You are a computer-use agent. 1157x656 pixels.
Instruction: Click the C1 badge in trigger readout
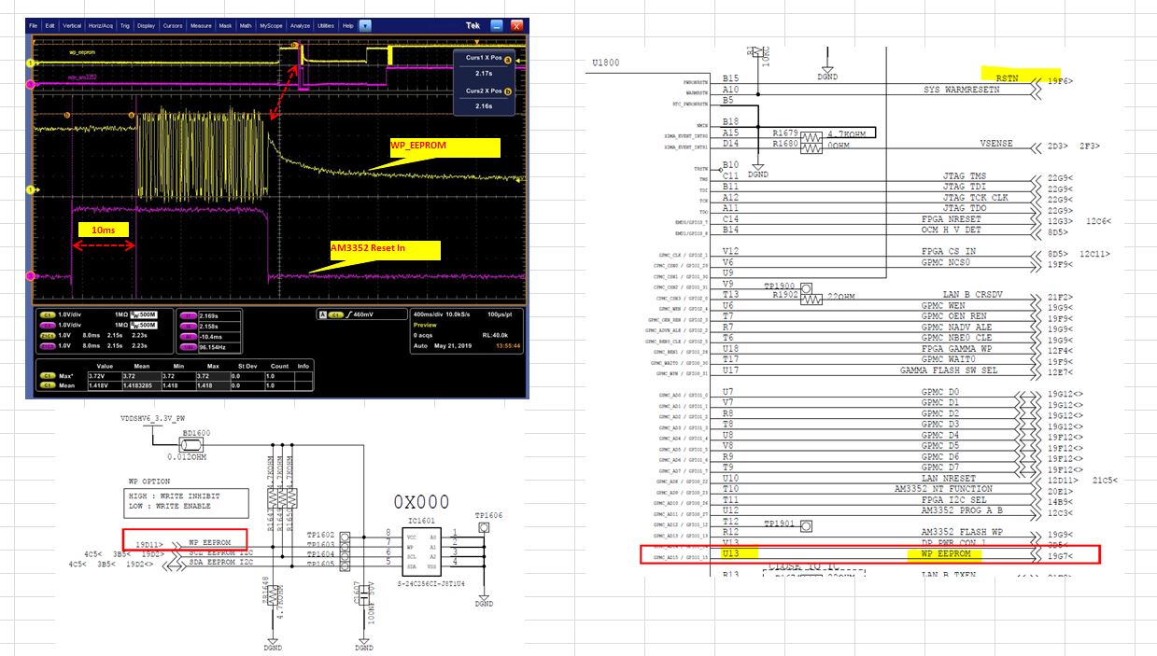coord(336,314)
